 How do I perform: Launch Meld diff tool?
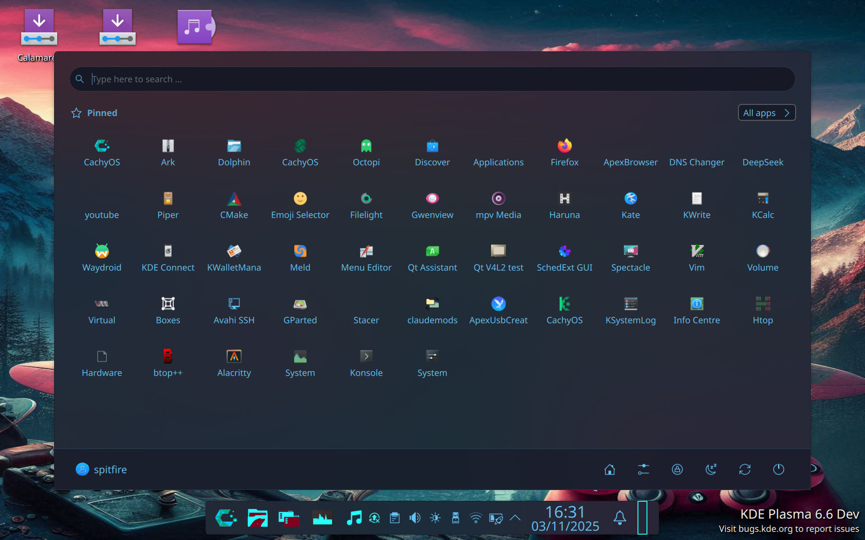click(x=300, y=258)
